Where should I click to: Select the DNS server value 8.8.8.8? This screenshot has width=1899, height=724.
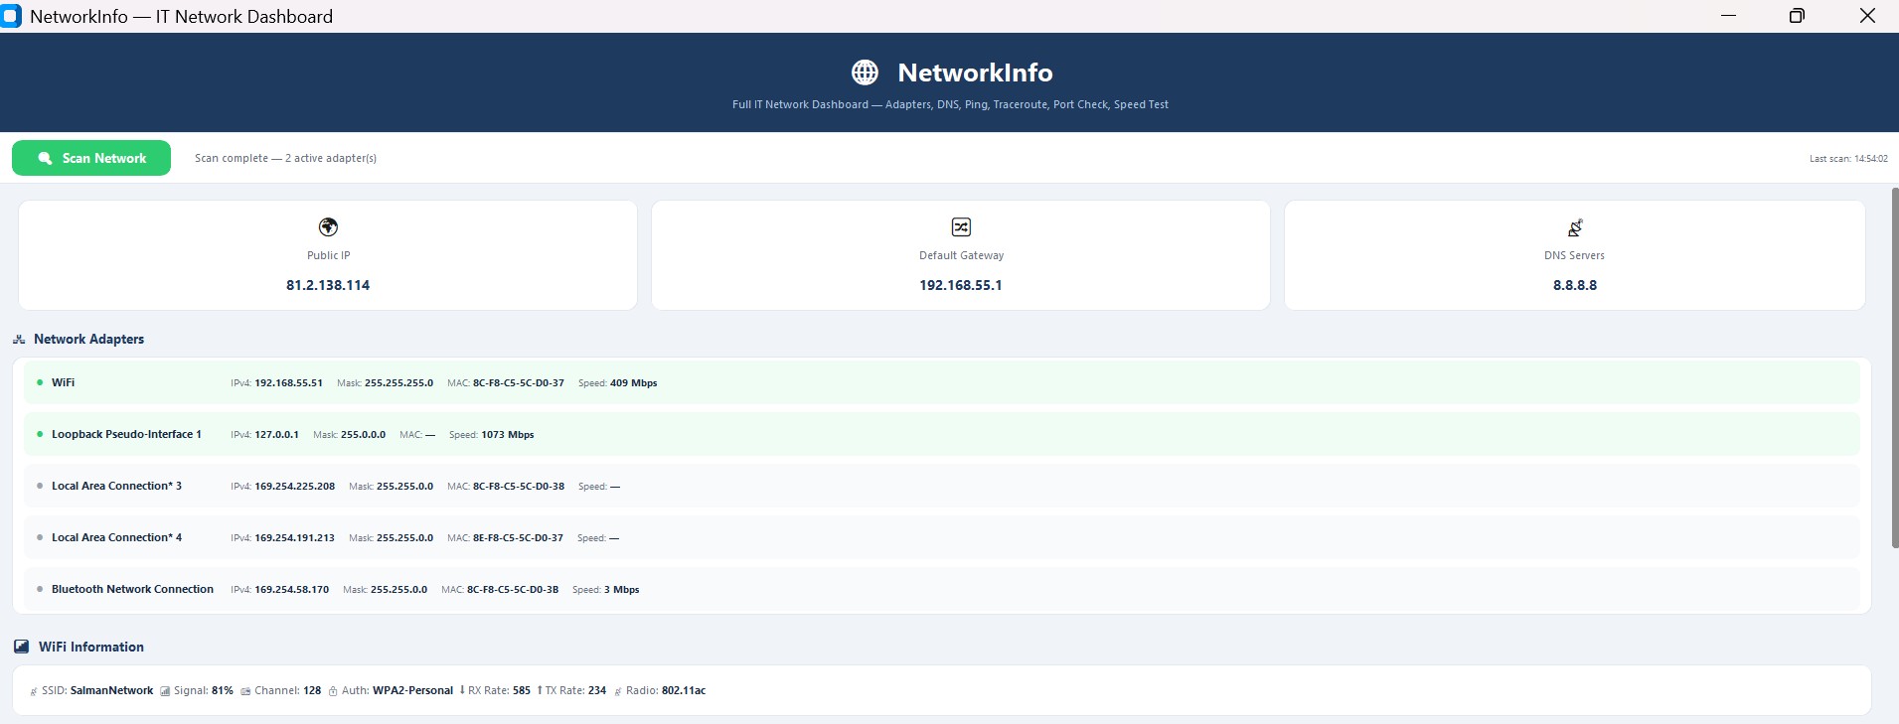[x=1575, y=285]
